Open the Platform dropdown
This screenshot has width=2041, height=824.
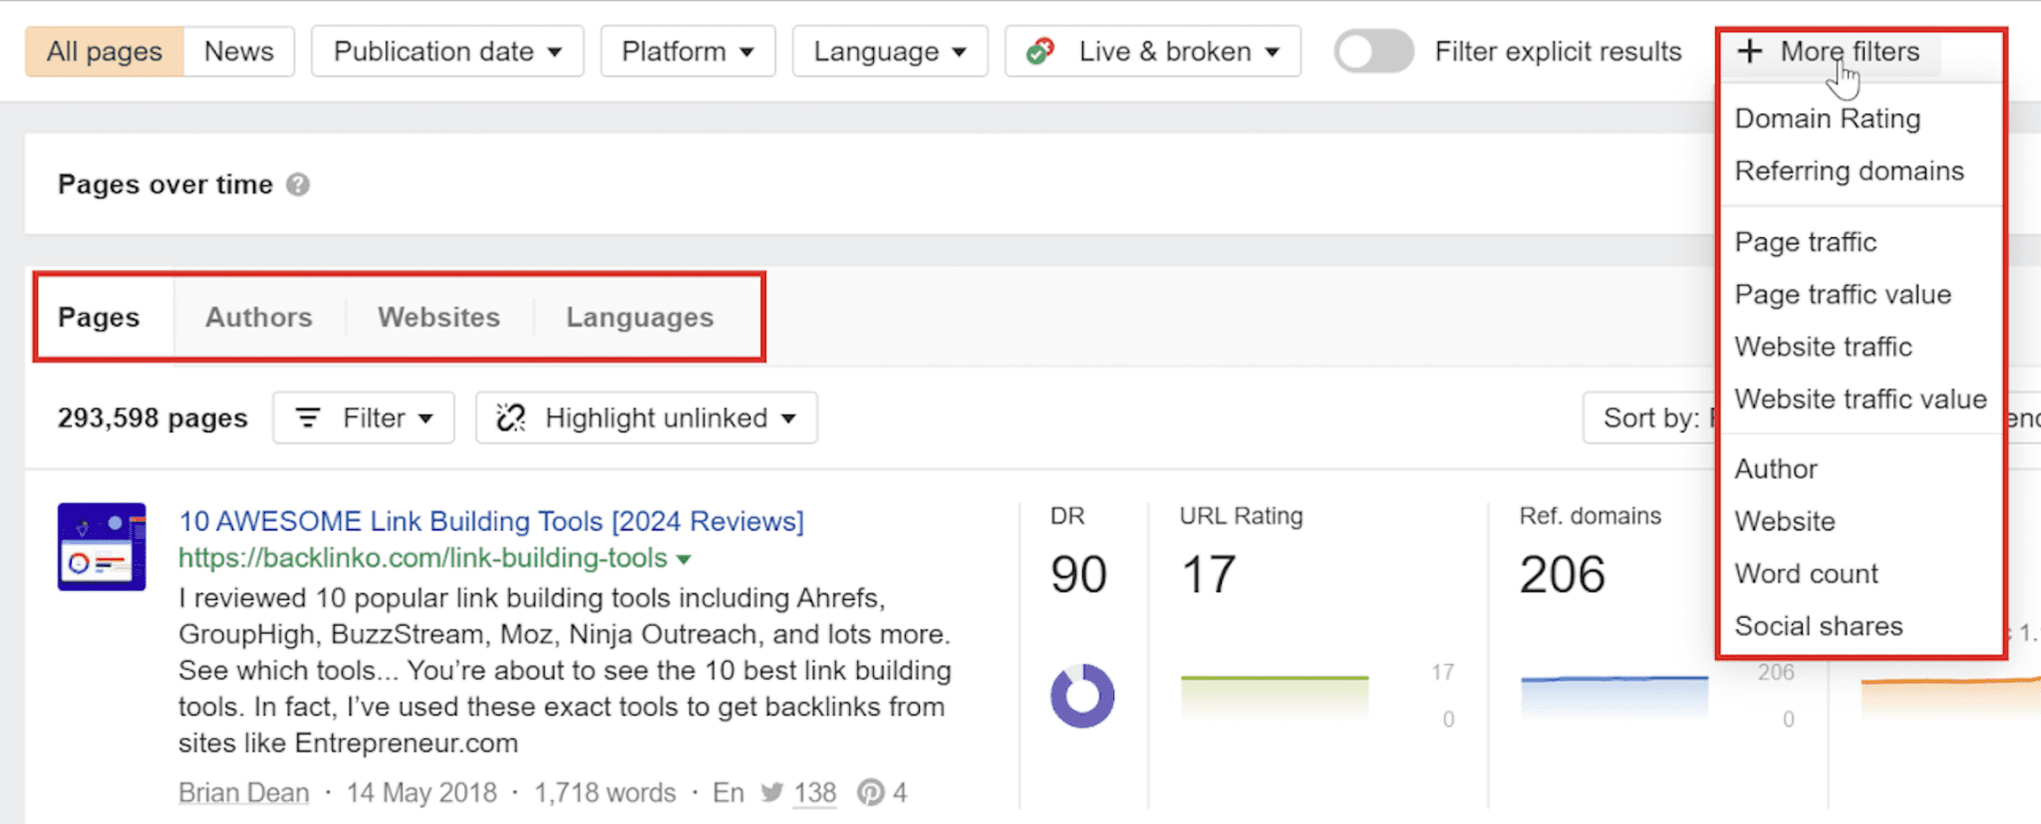pyautogui.click(x=688, y=51)
